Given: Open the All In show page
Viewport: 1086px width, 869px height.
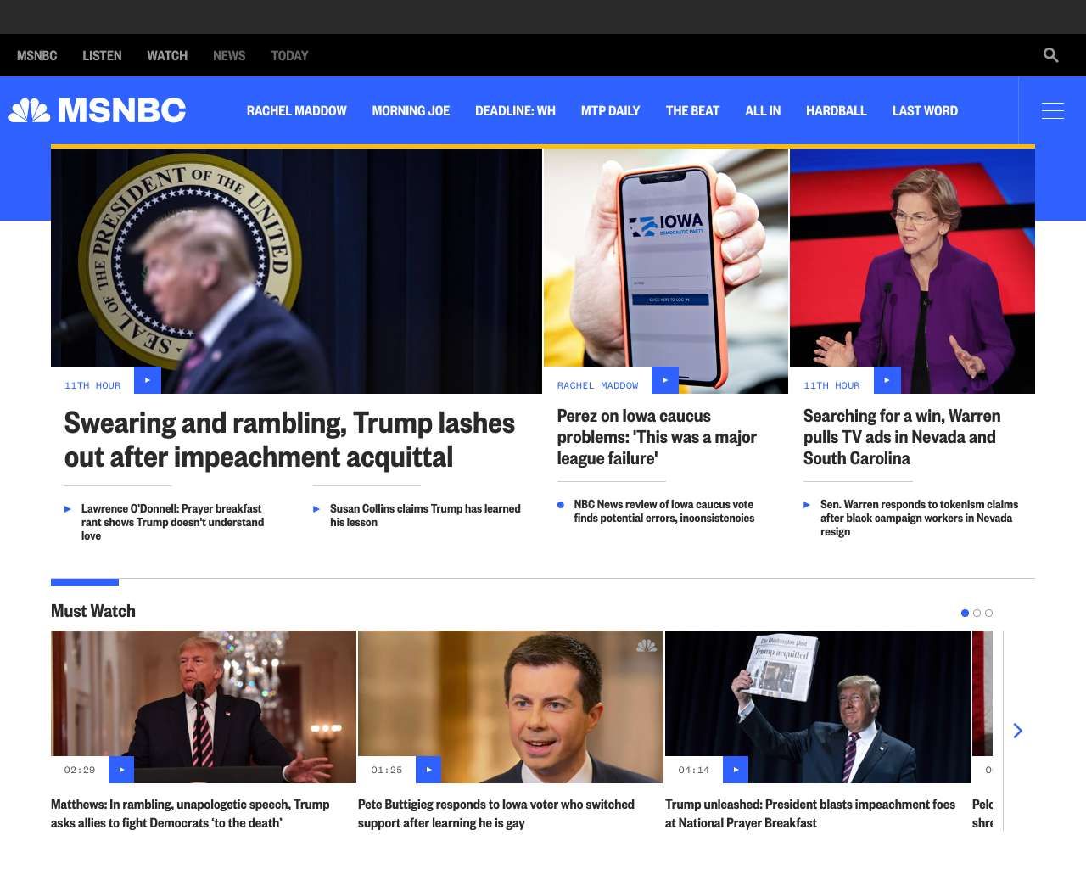Looking at the screenshot, I should pos(763,111).
